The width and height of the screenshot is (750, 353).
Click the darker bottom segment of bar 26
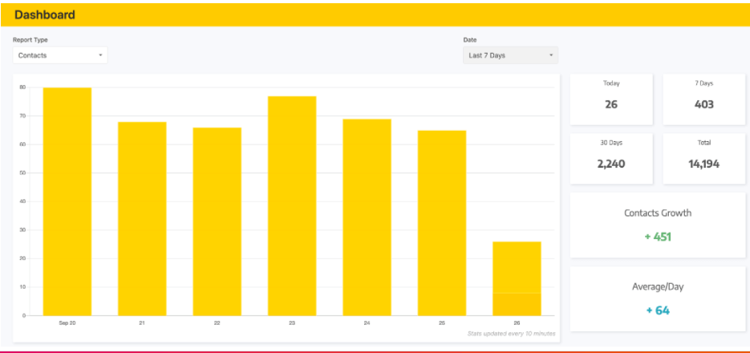click(x=517, y=305)
